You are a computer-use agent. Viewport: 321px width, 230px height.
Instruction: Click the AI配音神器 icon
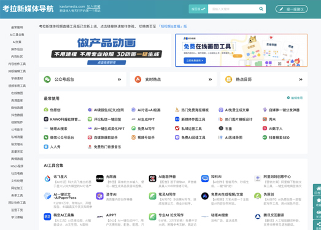pyautogui.click(x=152, y=178)
